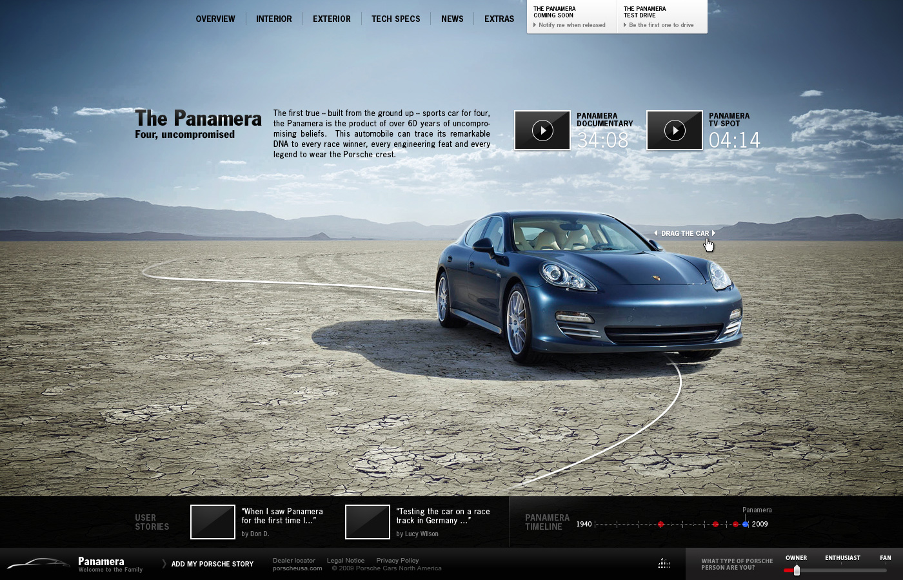This screenshot has width=903, height=580.
Task: Select the Exterior nav item
Action: (x=332, y=19)
